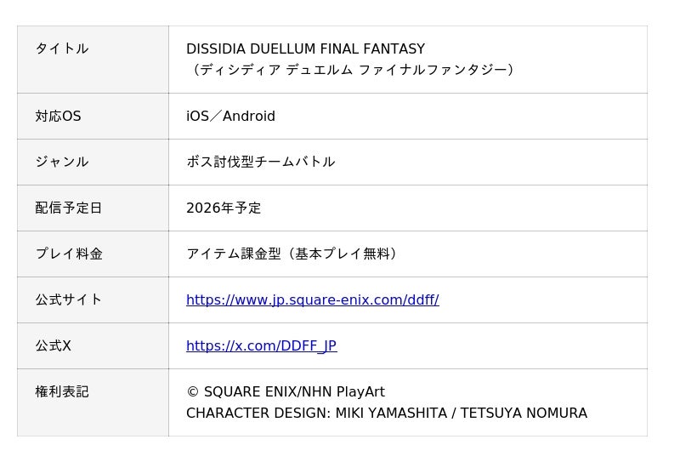
Task: Select the ジャンル row label
Action: click(61, 162)
